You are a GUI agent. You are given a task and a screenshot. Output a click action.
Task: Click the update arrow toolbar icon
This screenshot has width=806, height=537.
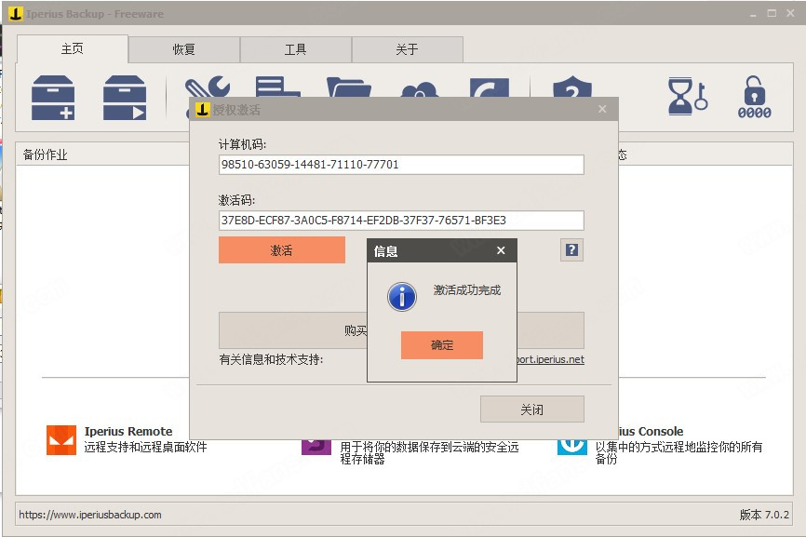490,87
